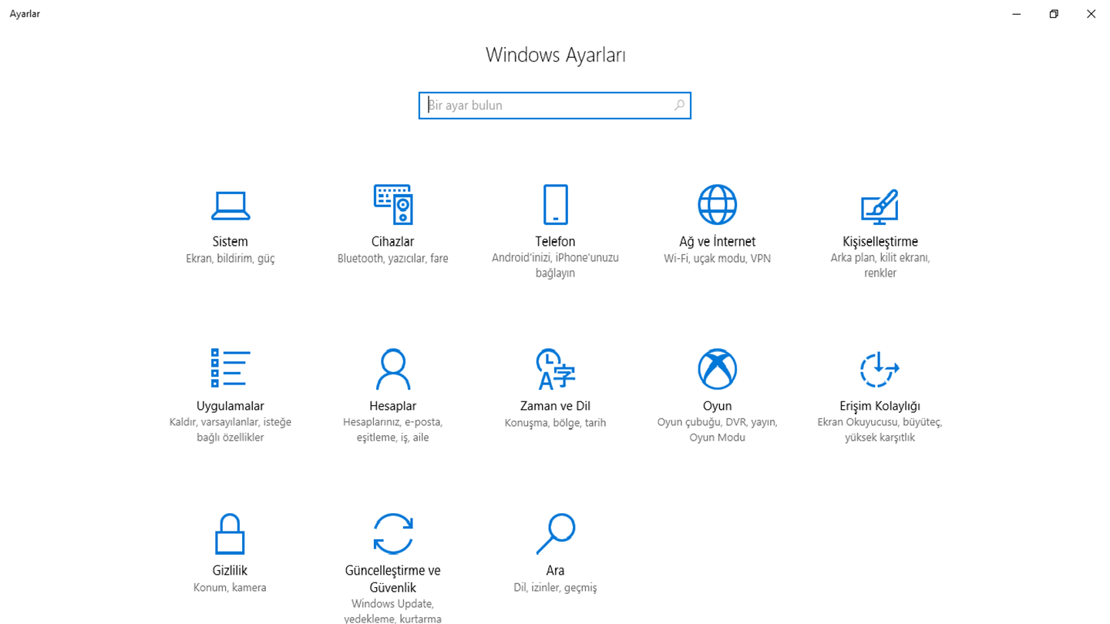Minimize the Ayarlar window

[1017, 14]
